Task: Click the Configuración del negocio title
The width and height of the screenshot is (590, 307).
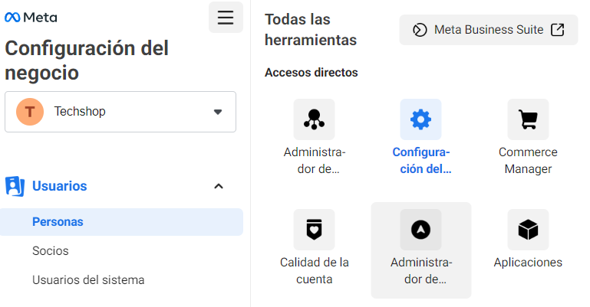Action: coord(87,60)
